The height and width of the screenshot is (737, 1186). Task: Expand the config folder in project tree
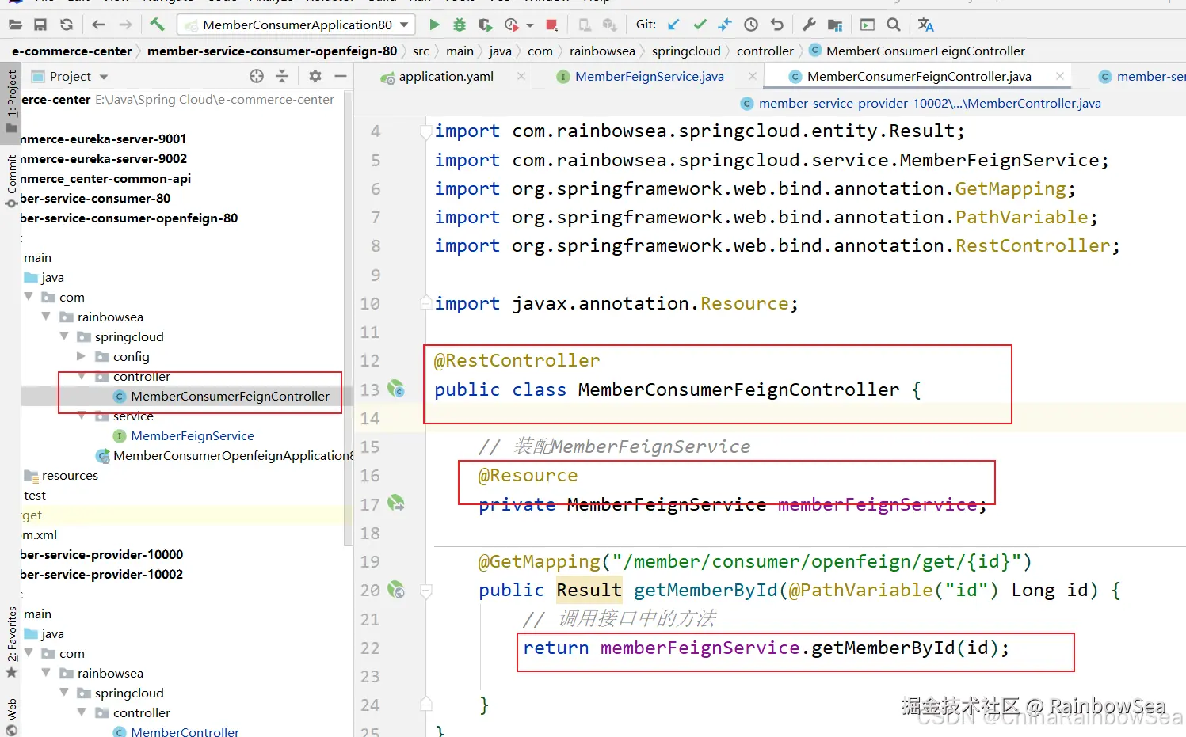pos(82,356)
